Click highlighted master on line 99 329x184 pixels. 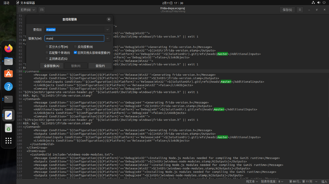point(219,109)
